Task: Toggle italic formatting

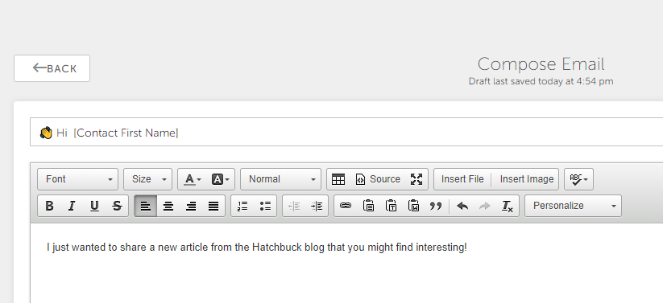Action: [x=72, y=206]
